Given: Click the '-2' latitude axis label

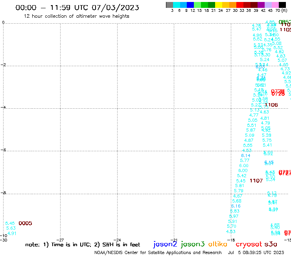Looking at the screenshot, I should click(3, 65).
